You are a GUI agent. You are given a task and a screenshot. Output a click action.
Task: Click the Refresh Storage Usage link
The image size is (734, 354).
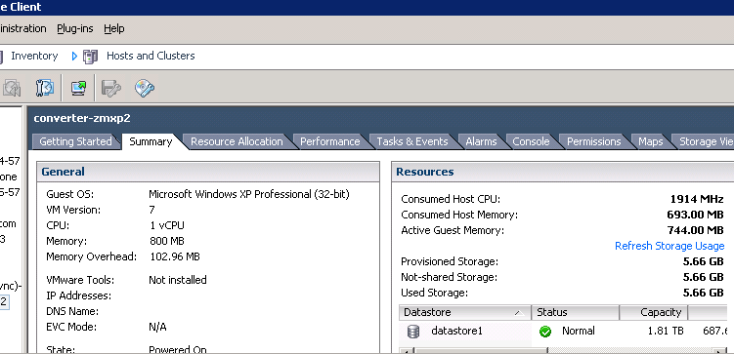(669, 246)
